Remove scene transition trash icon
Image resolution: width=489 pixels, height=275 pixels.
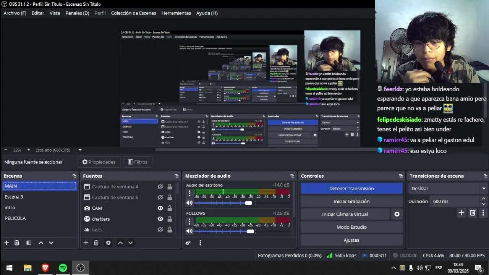point(473,213)
